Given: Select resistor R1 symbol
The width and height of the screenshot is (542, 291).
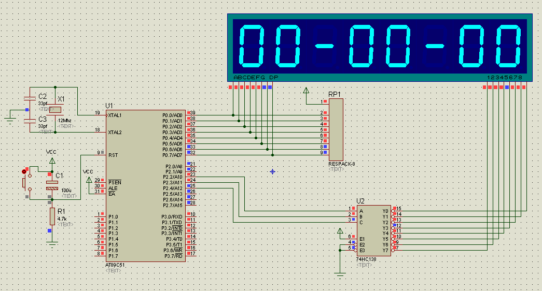Looking at the screenshot, I should tap(52, 216).
